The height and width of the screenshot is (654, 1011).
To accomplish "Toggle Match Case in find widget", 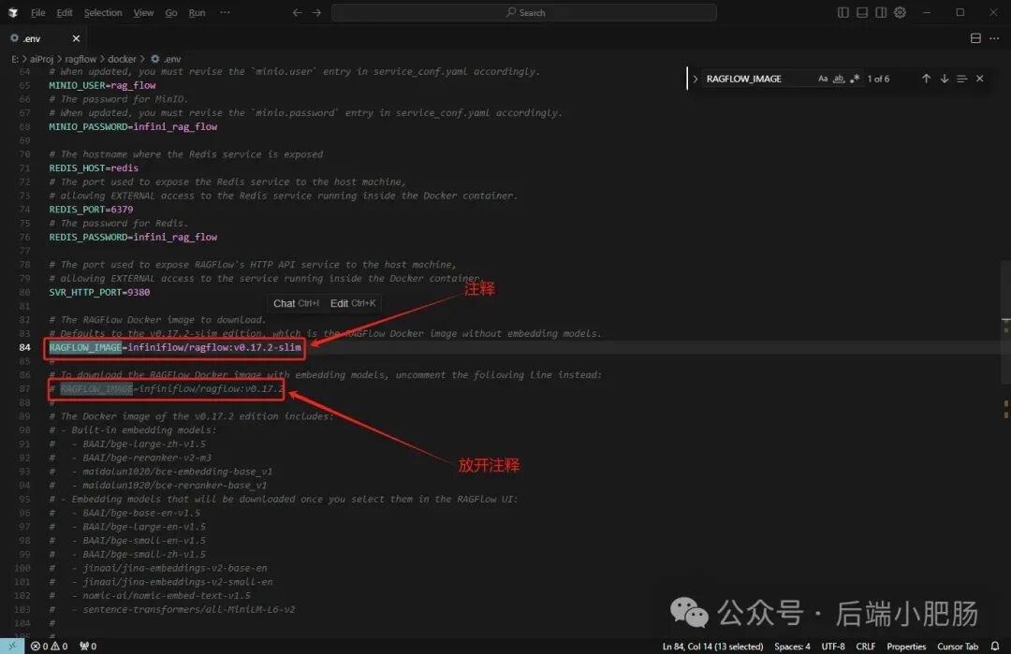I will [823, 79].
